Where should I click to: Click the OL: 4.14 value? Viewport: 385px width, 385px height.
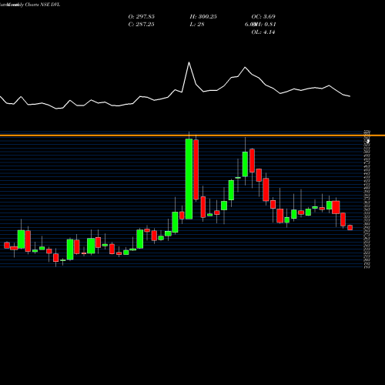tap(263, 32)
